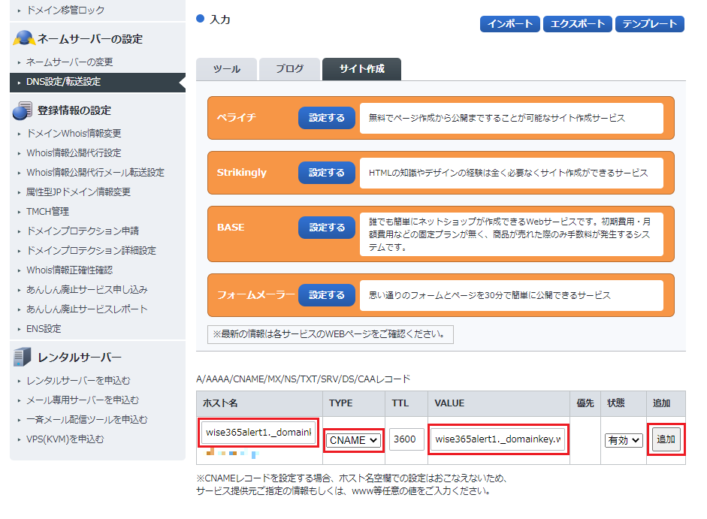
Task: Select the サイト作成 tab
Action: pos(361,69)
